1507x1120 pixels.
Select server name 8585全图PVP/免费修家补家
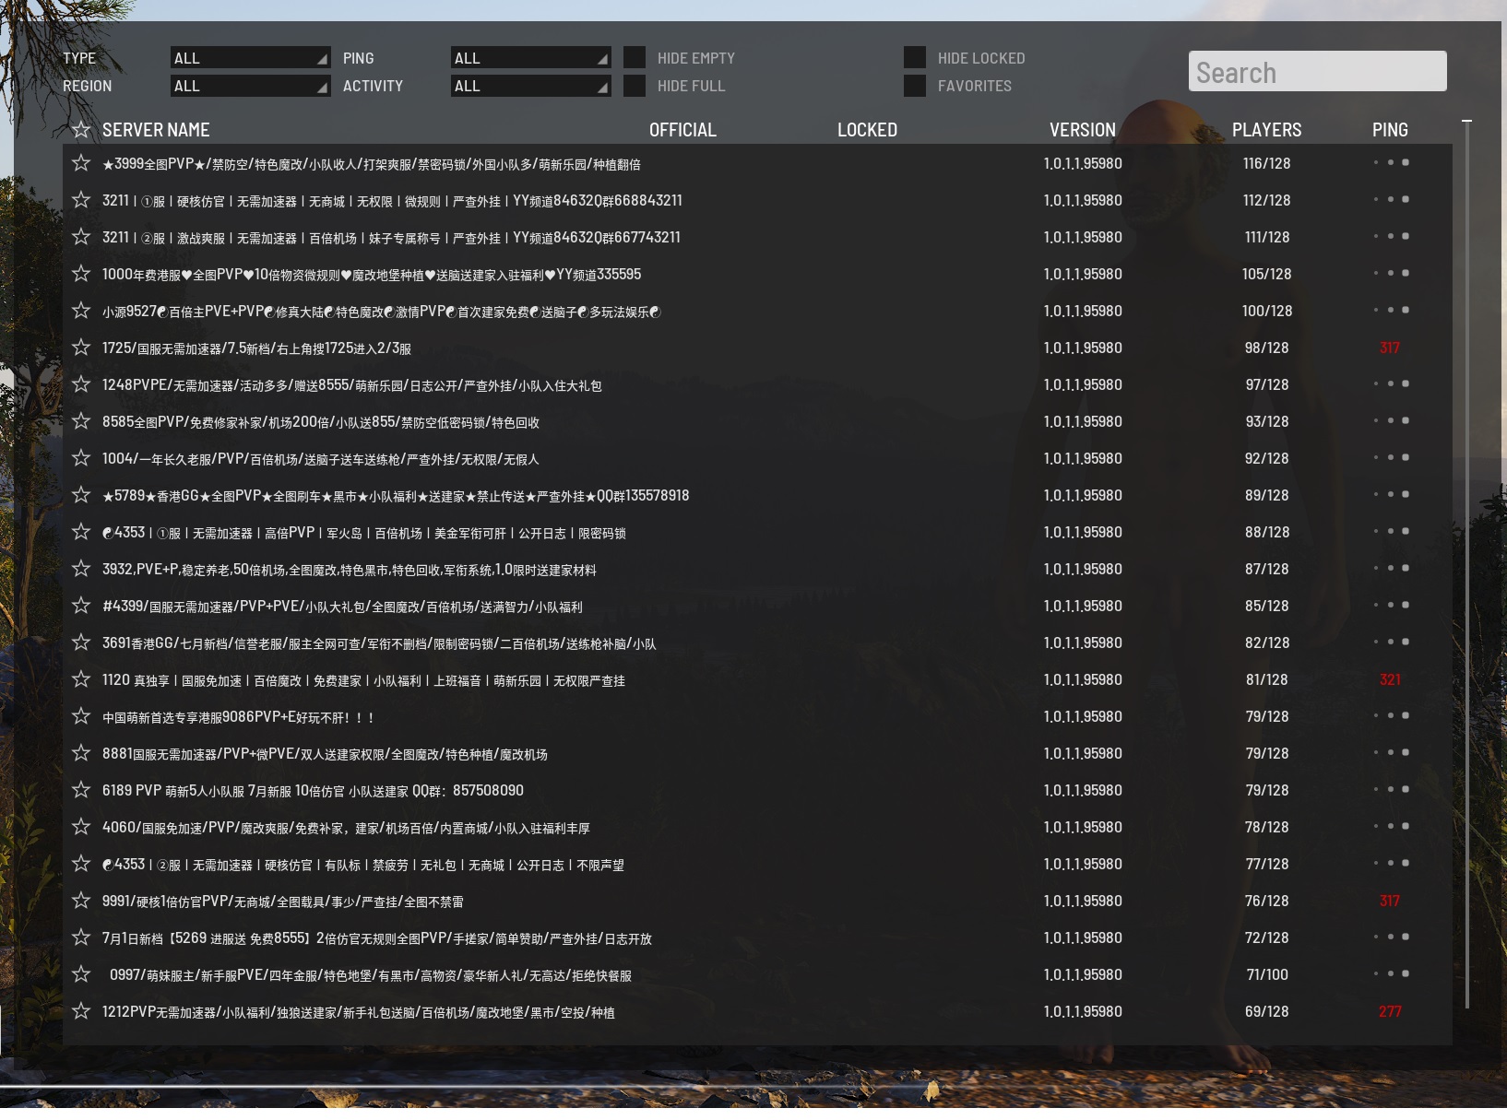321,422
